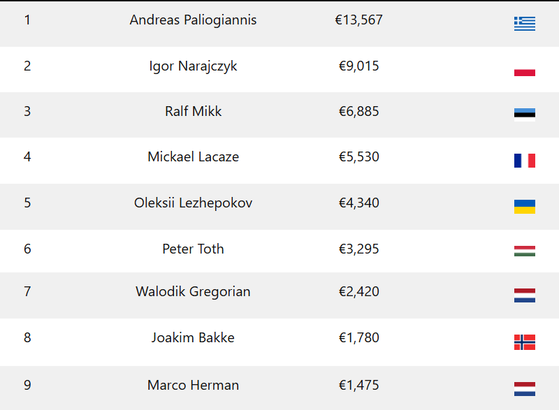Click the Norwegian flag icon
Viewport: 559px width, 410px height.
tap(524, 342)
